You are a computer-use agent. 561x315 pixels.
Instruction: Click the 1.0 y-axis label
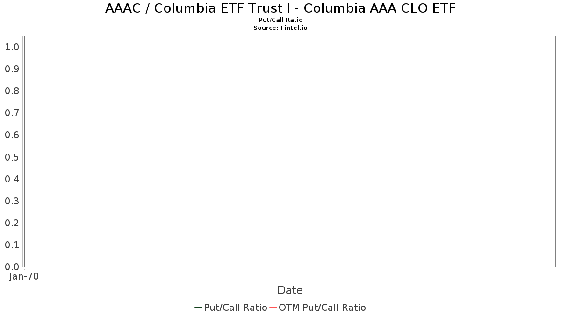(x=12, y=47)
